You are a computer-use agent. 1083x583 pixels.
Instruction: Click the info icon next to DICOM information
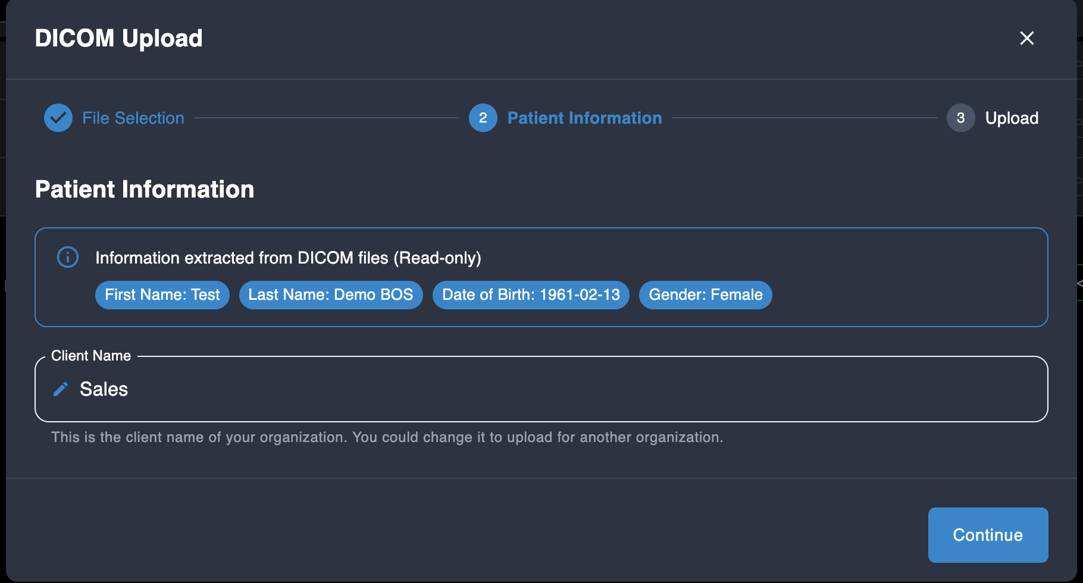pyautogui.click(x=67, y=257)
